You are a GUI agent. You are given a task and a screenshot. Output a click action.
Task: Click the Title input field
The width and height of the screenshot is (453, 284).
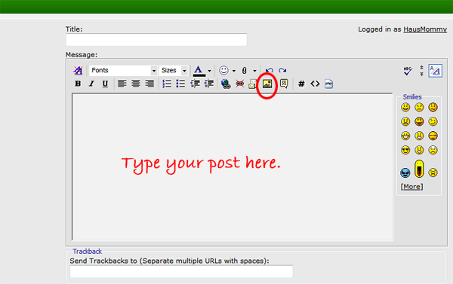click(156, 40)
